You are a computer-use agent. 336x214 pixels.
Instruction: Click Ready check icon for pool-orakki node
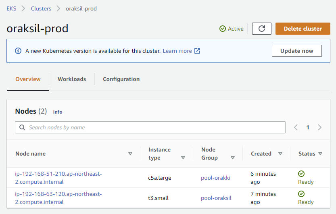(301, 174)
